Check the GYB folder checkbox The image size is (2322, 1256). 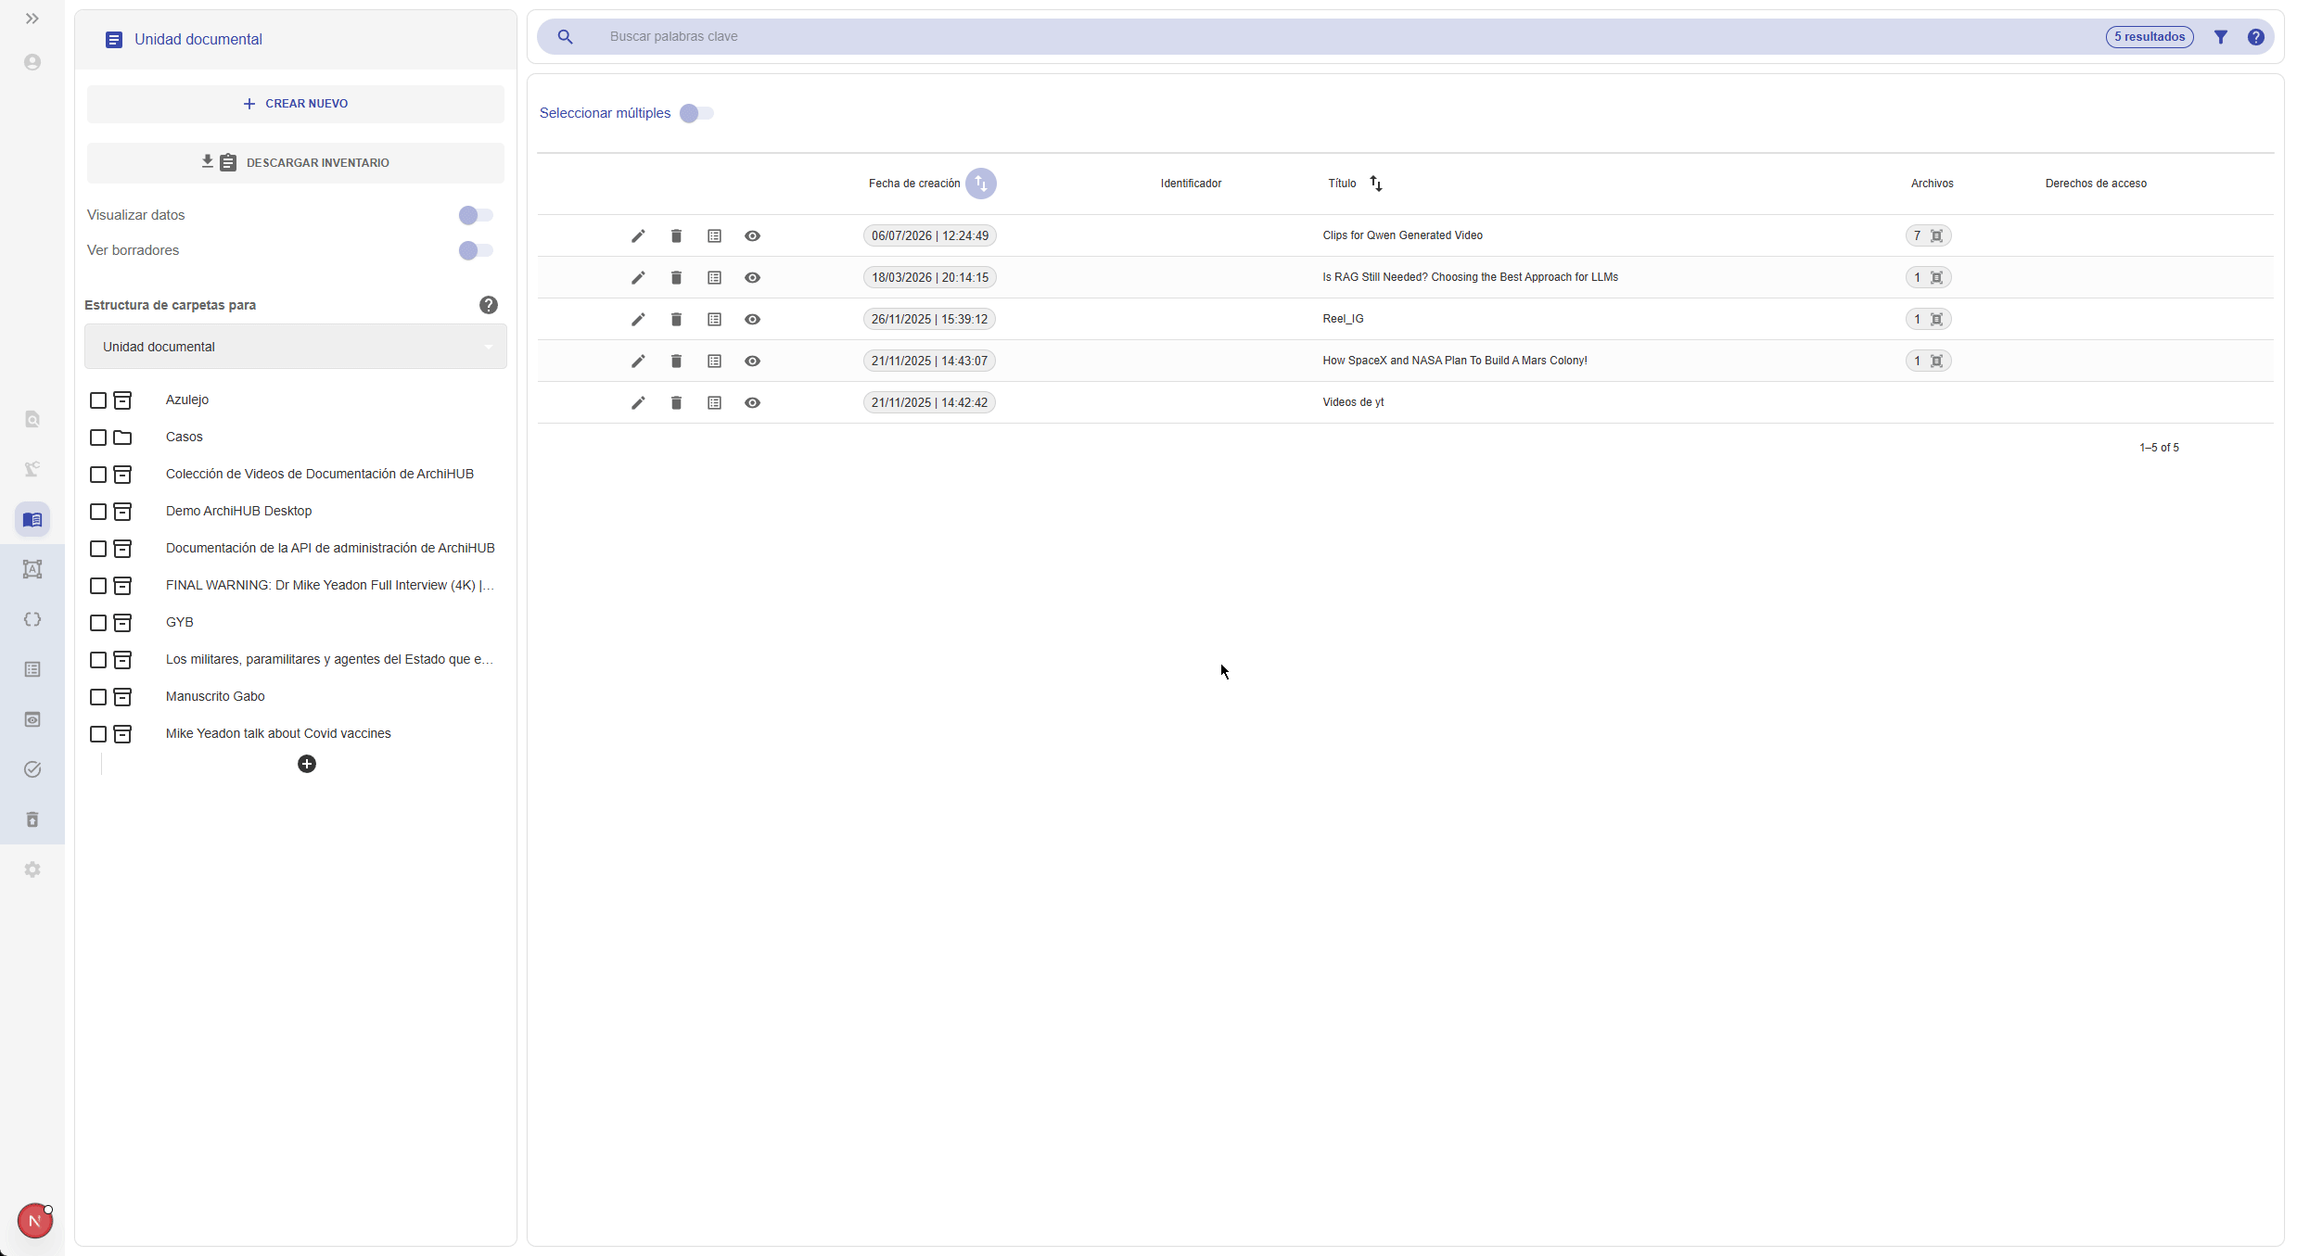pyautogui.click(x=98, y=623)
